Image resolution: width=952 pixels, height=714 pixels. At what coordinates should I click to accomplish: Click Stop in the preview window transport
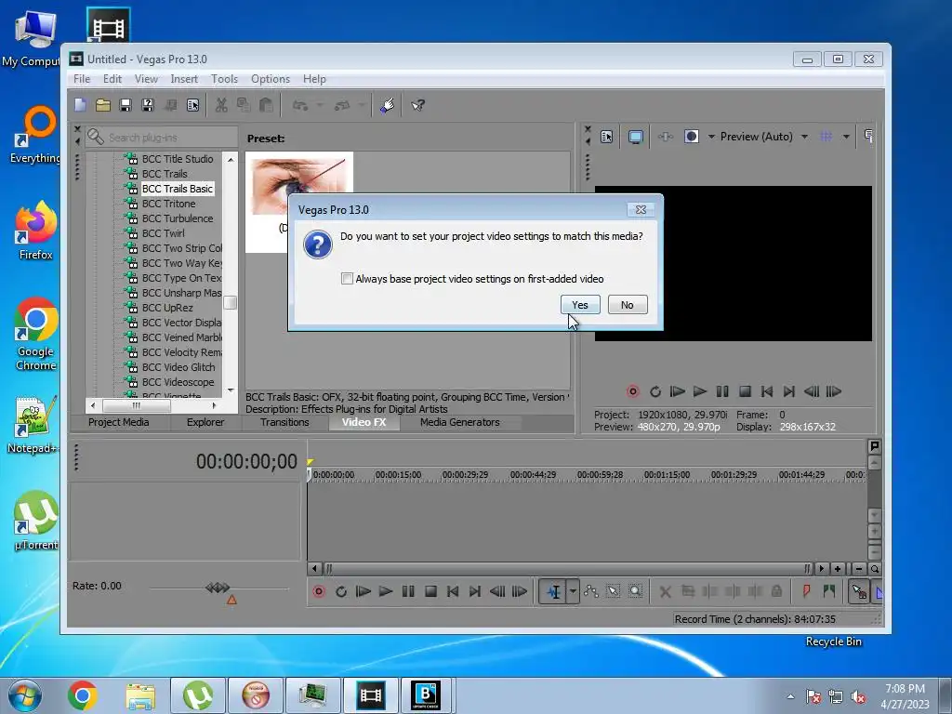tap(745, 391)
